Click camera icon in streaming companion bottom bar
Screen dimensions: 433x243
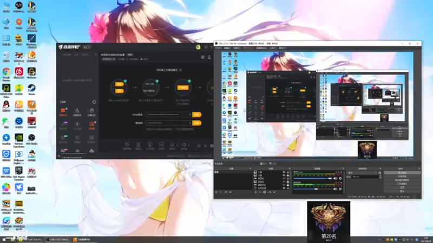139,145
